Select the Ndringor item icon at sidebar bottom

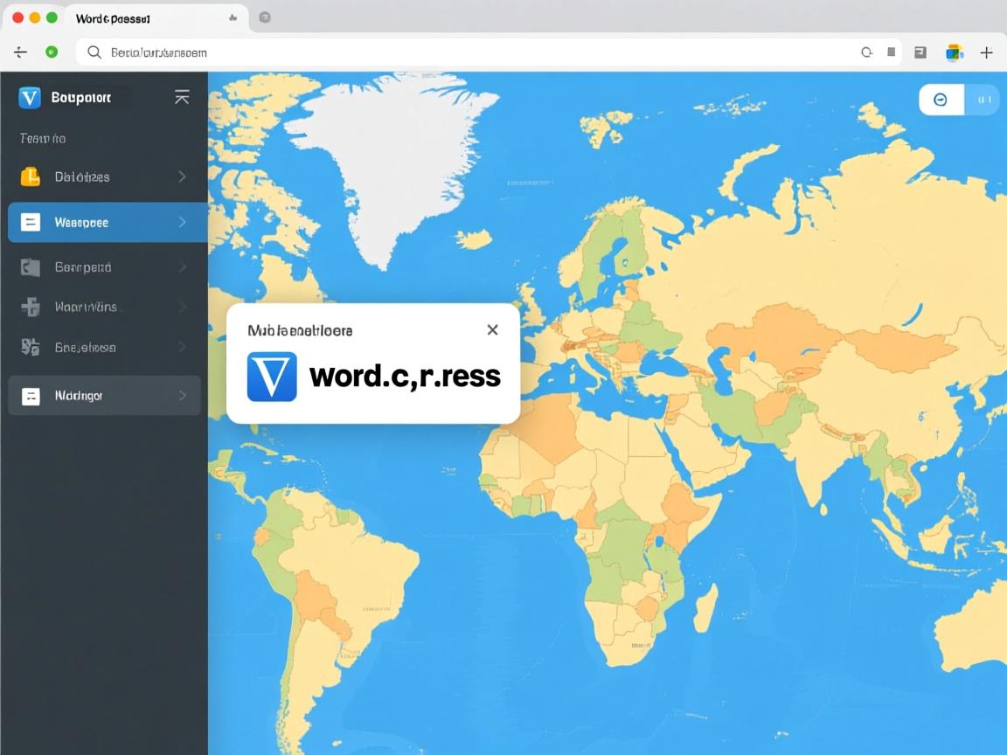tap(30, 395)
